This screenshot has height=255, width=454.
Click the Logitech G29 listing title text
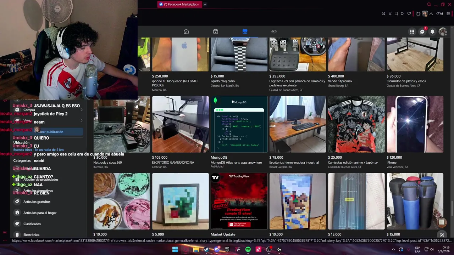point(297,83)
